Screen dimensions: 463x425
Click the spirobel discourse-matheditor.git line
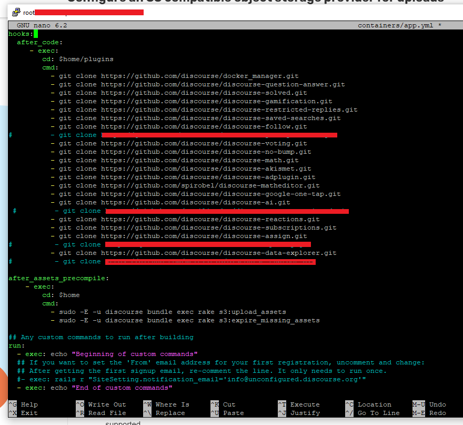185,185
